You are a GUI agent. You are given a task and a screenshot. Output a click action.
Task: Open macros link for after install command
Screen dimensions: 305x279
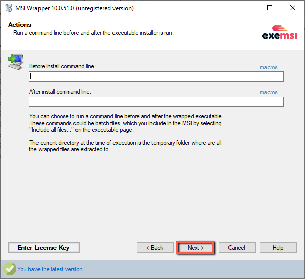tap(269, 92)
